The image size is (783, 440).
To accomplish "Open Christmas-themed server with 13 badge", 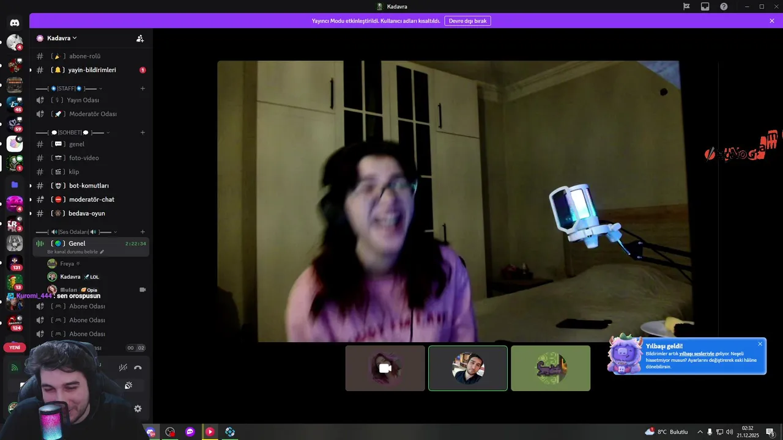I will [x=14, y=282].
